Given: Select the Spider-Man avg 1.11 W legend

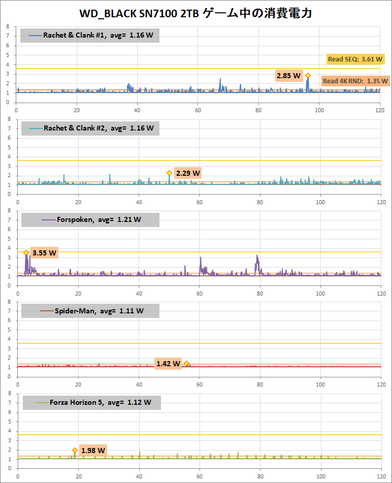Looking at the screenshot, I should coord(90,311).
